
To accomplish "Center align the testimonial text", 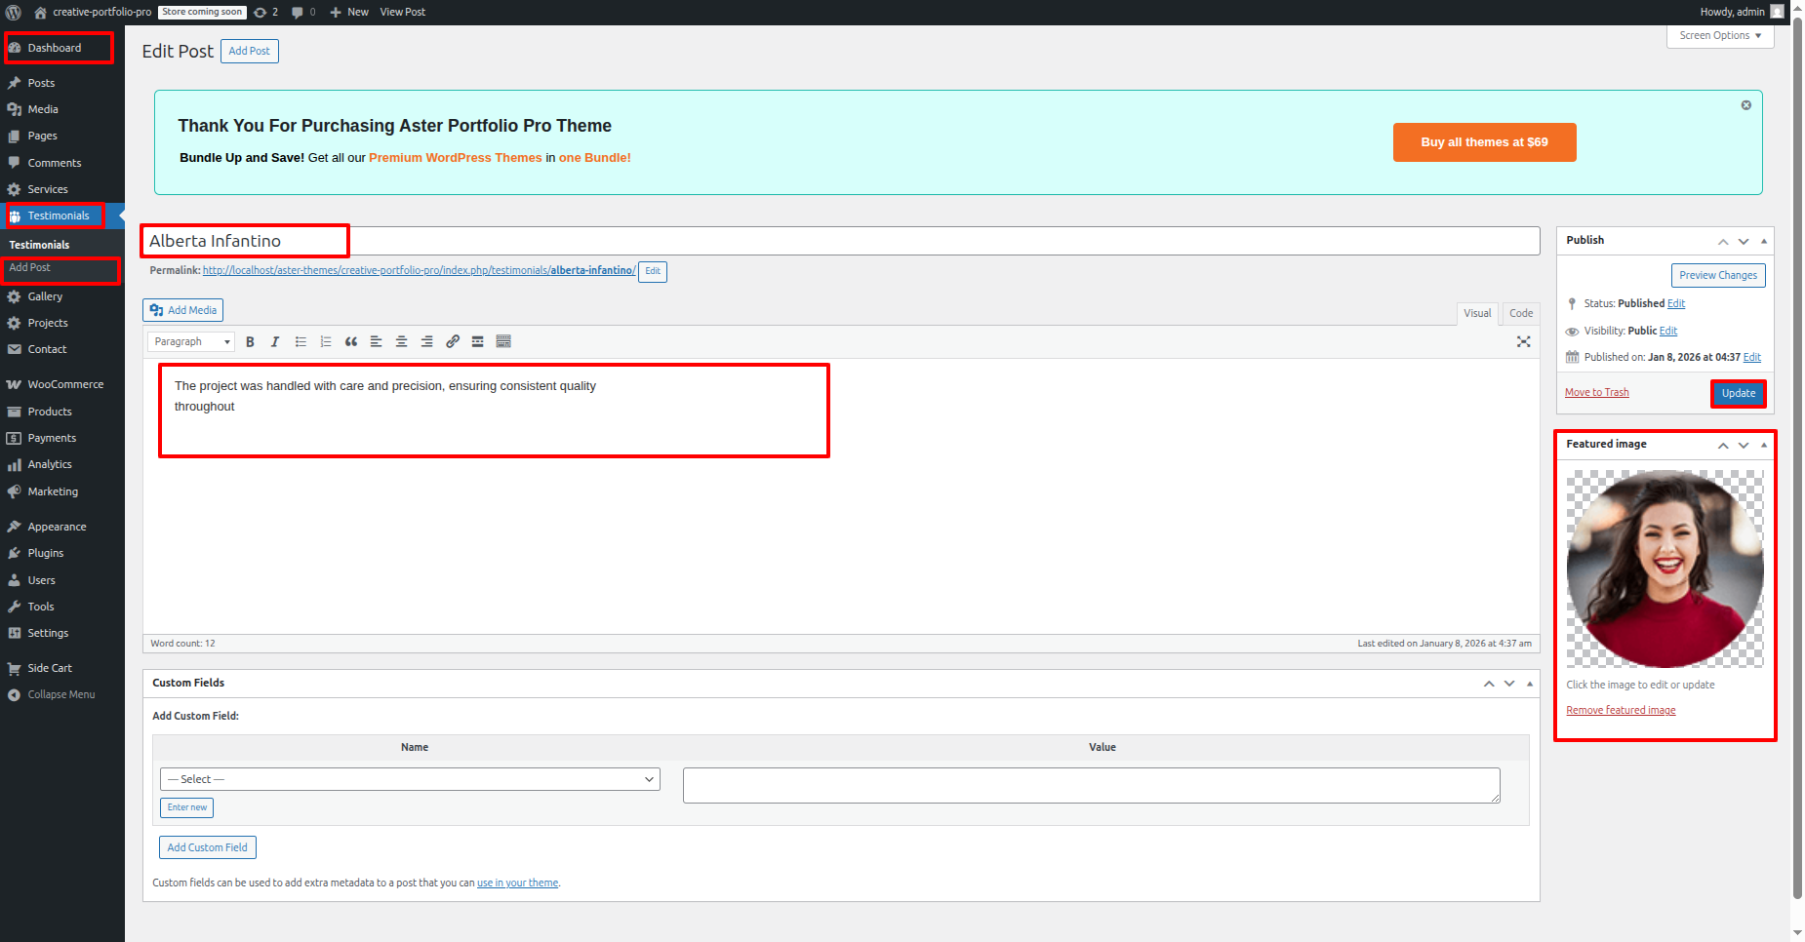I will (401, 342).
